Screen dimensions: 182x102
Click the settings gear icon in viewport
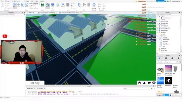click(x=154, y=82)
